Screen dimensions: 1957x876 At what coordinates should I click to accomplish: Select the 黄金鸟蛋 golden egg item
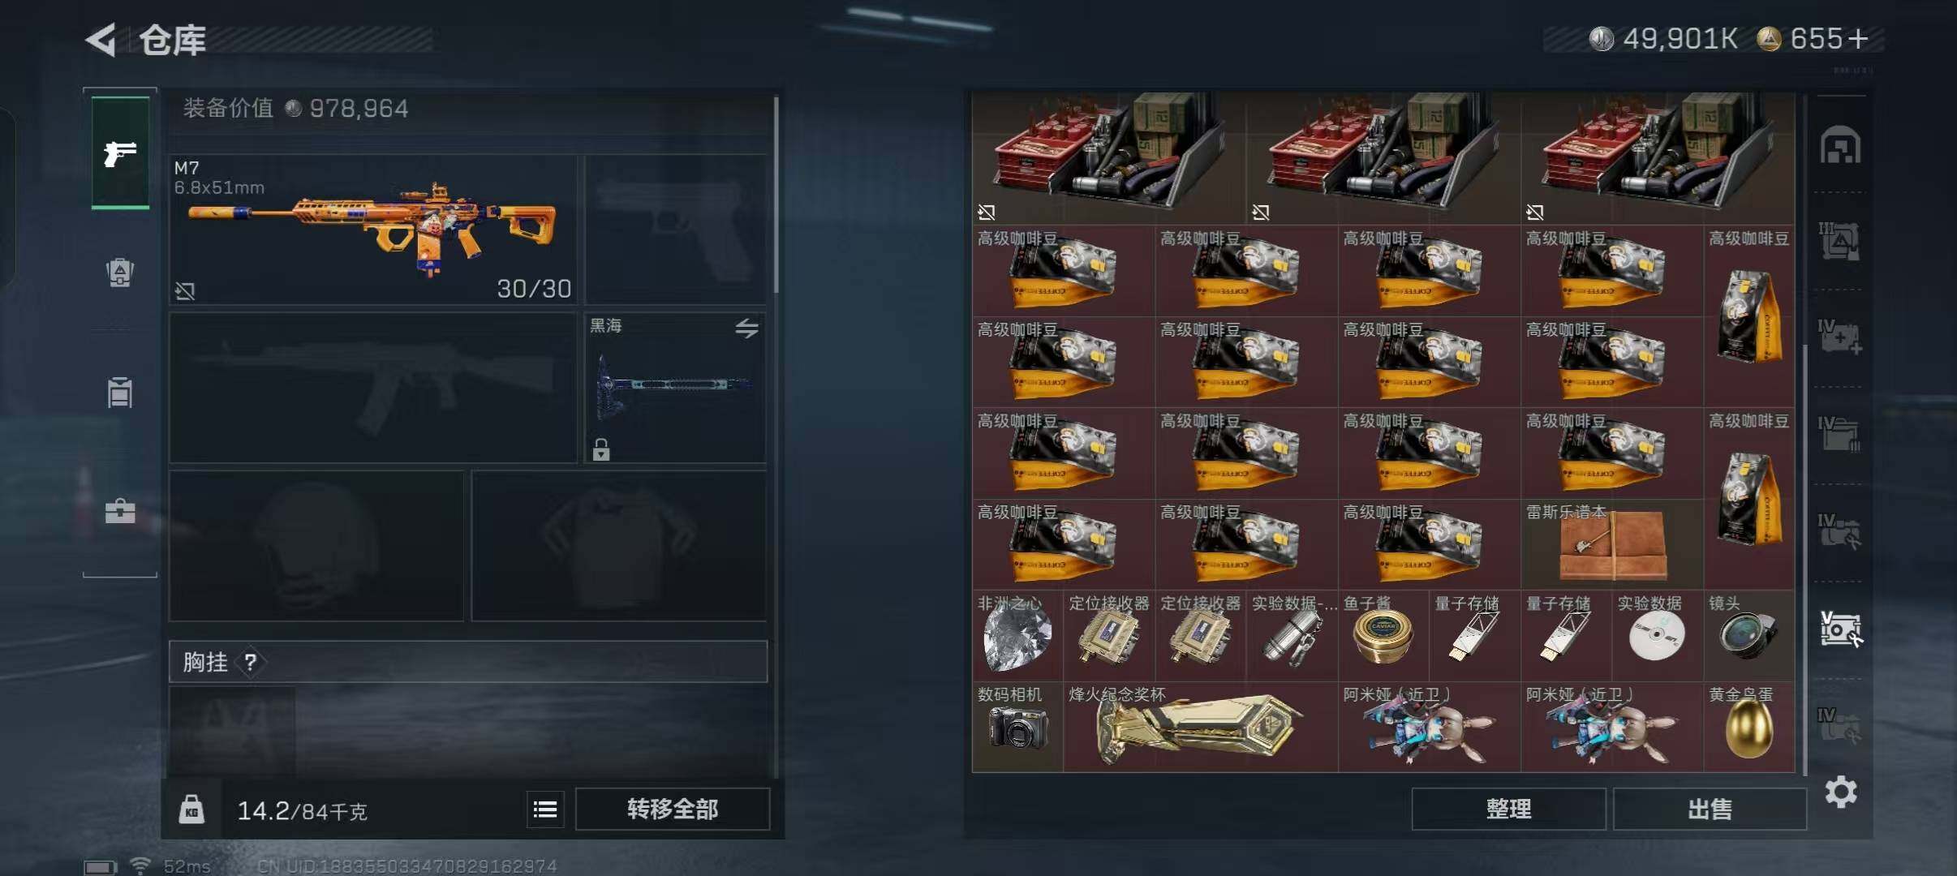[1748, 727]
